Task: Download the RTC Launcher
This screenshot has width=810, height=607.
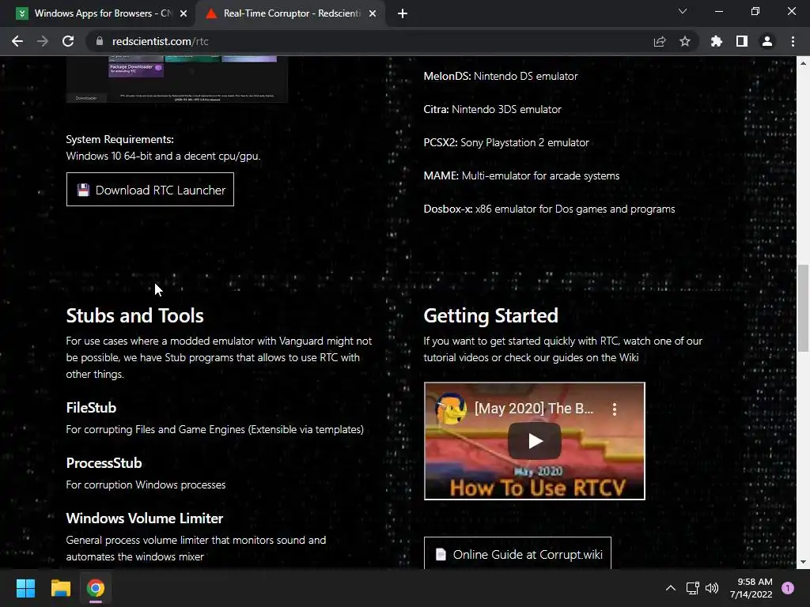Action: 150,190
